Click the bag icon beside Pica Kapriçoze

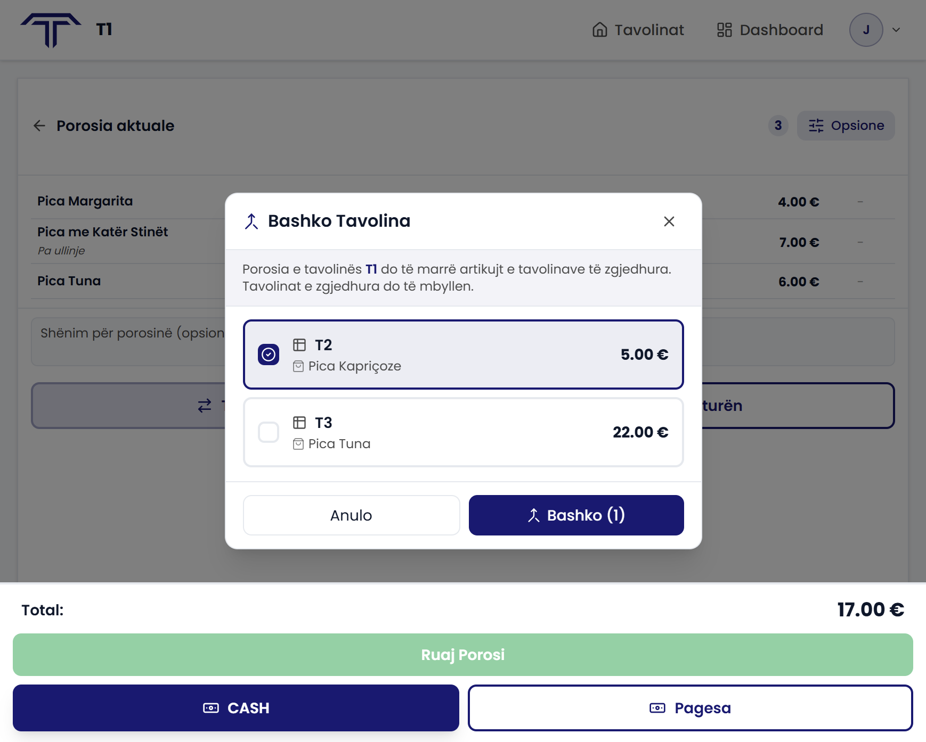pyautogui.click(x=298, y=366)
